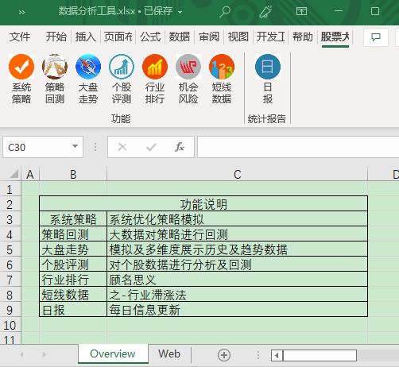The width and height of the screenshot is (399, 367).
Task: Select column B header
Action: (x=73, y=174)
